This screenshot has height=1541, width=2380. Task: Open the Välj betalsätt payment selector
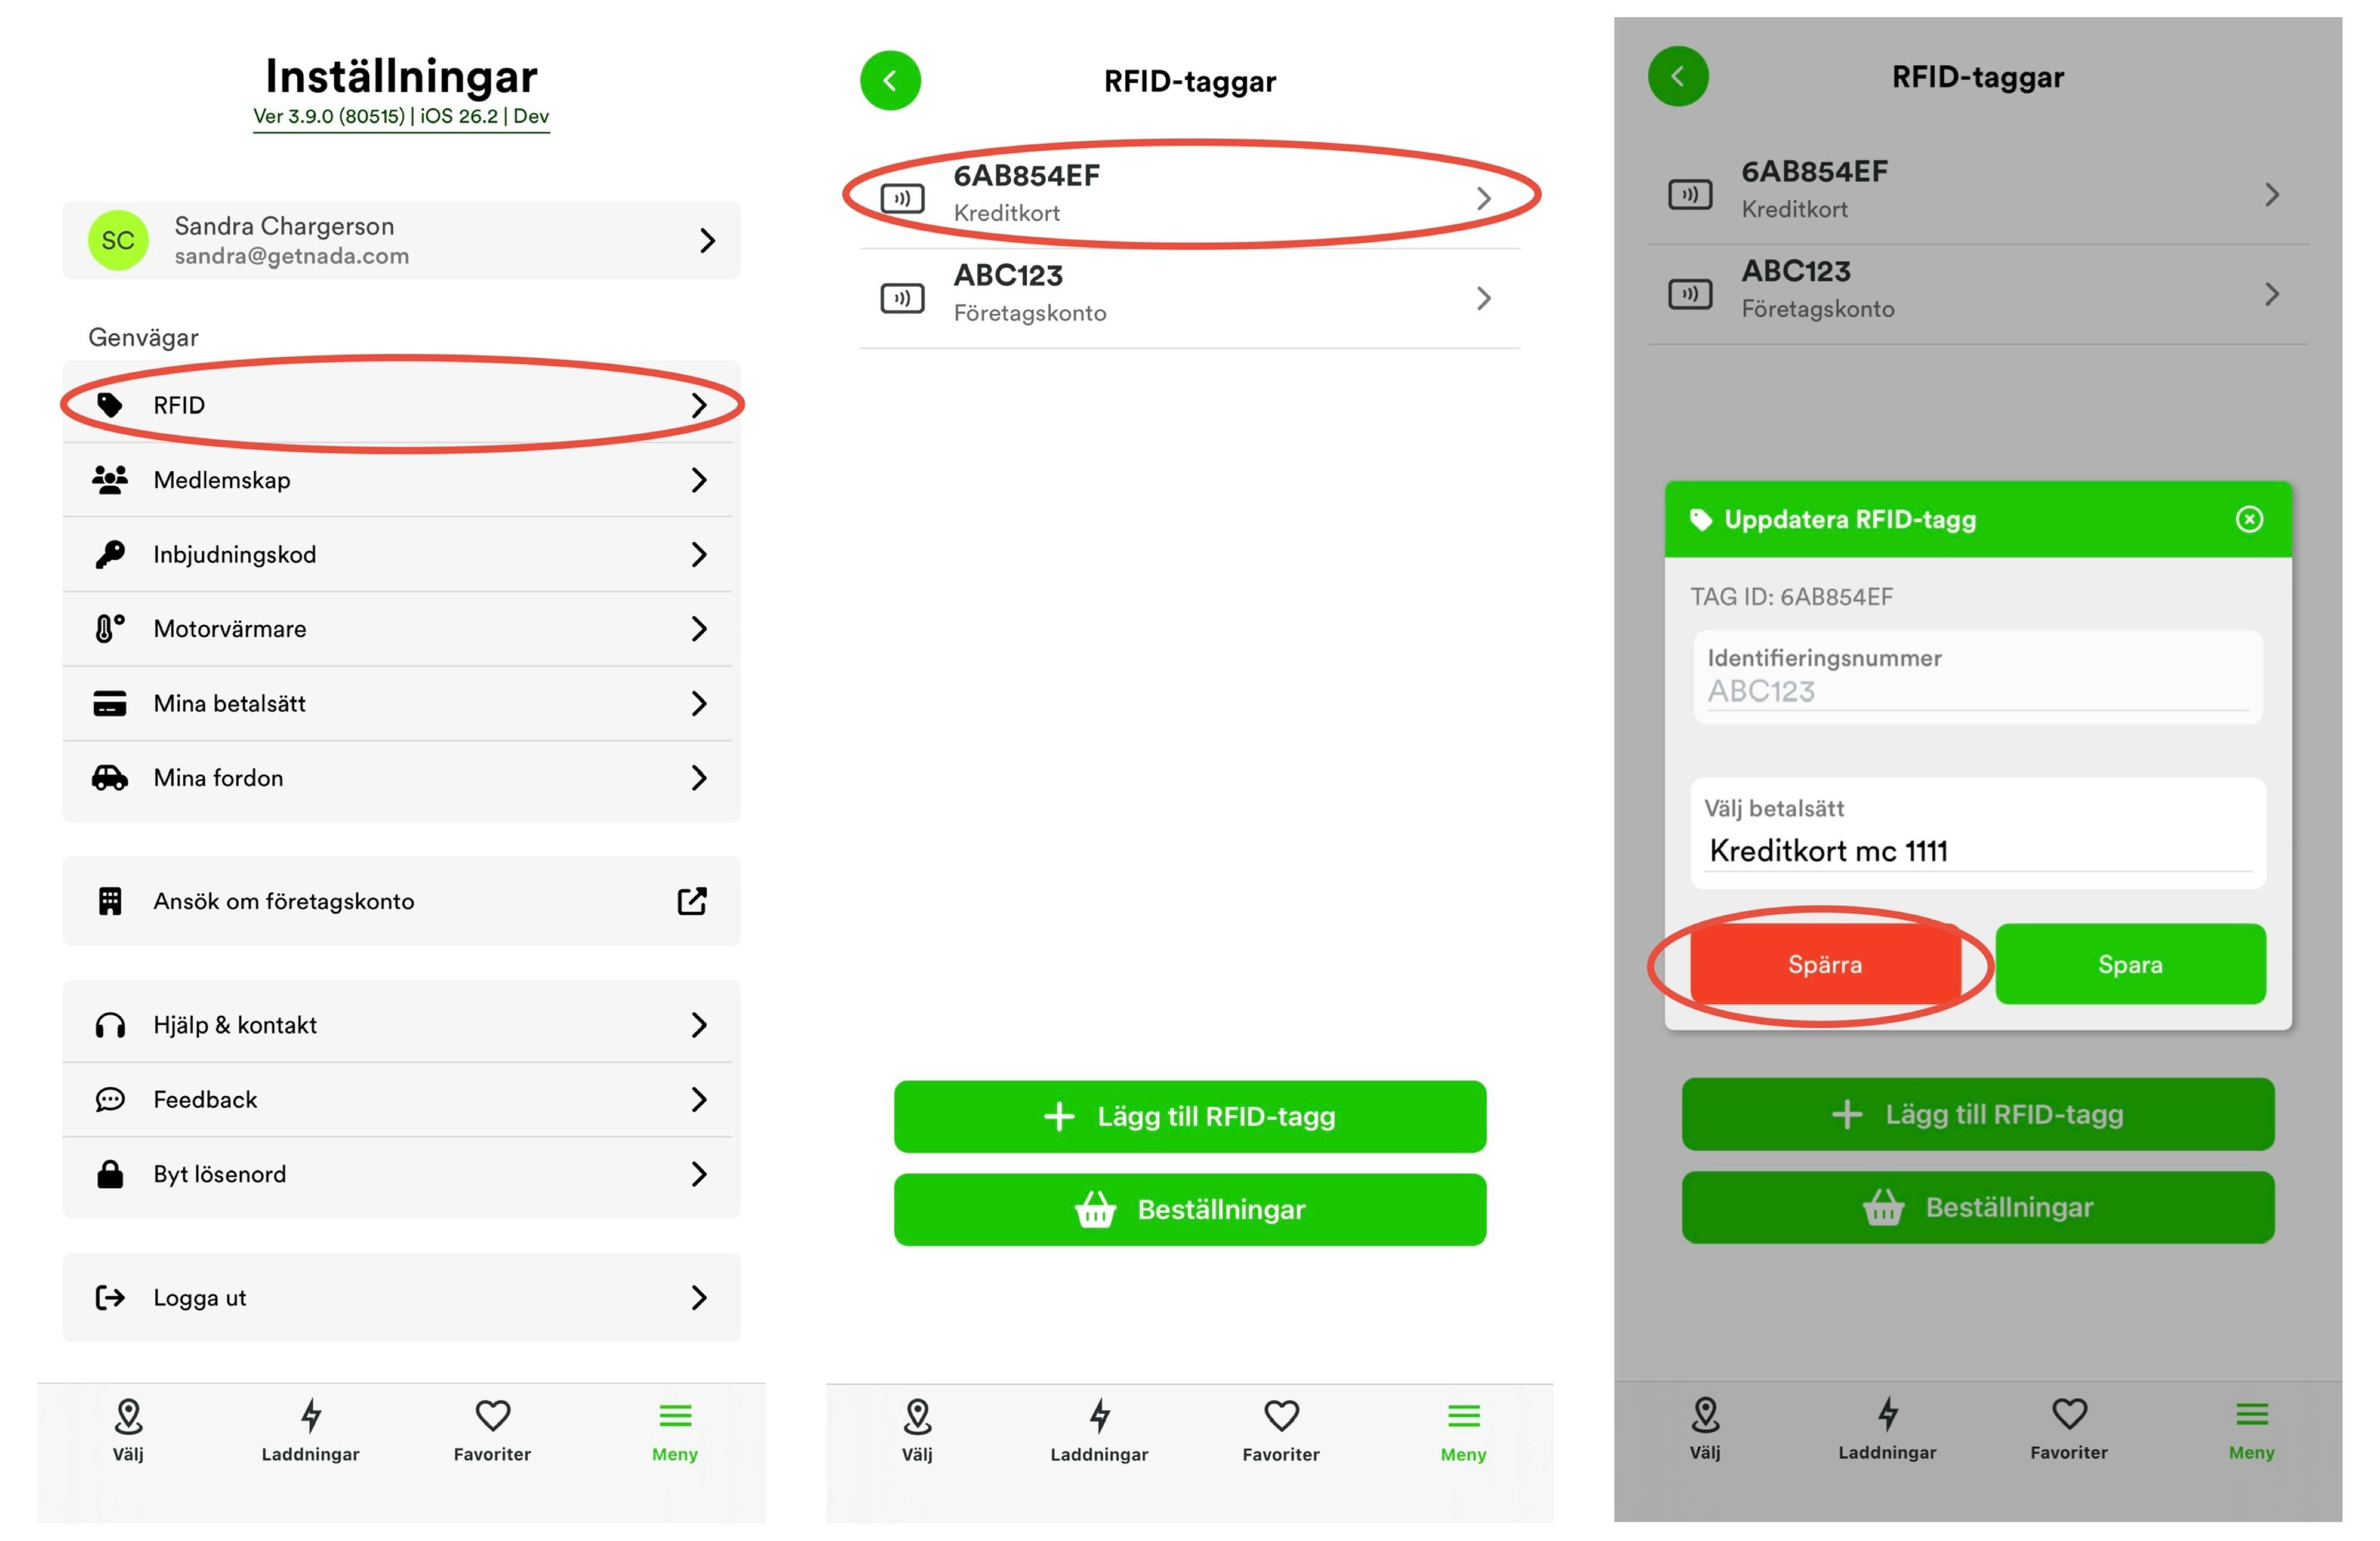pos(1978,833)
